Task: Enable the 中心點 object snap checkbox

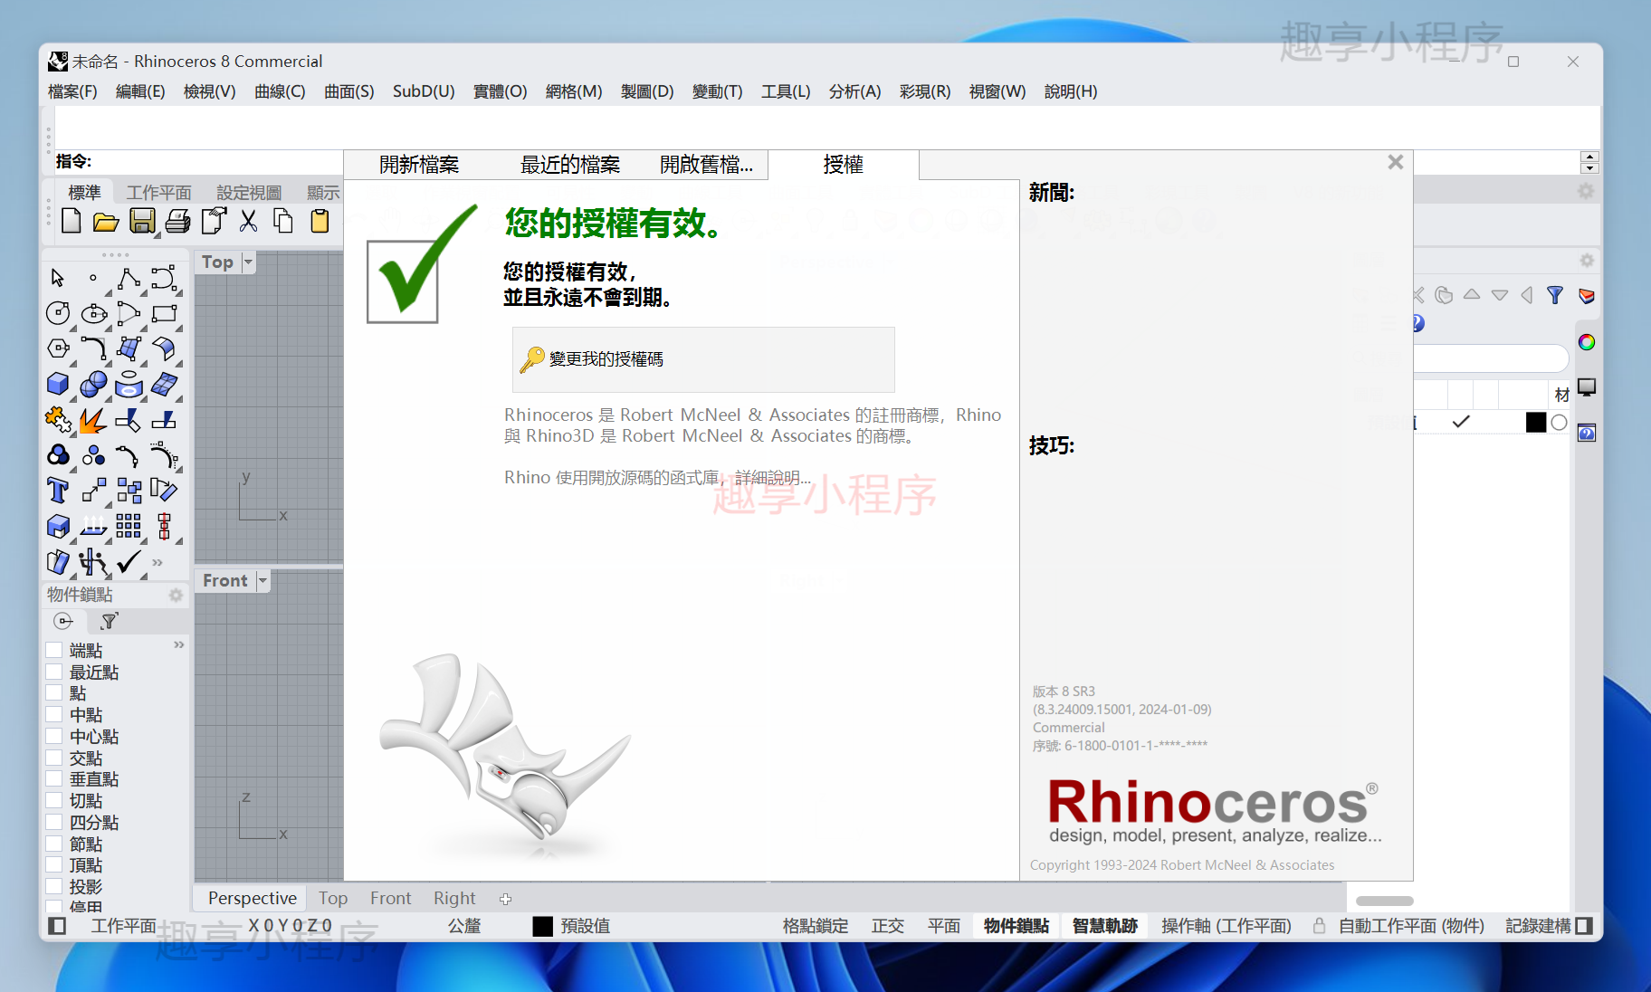Action: click(54, 736)
